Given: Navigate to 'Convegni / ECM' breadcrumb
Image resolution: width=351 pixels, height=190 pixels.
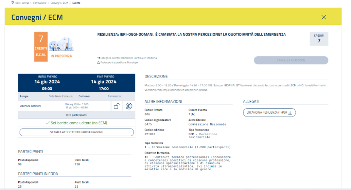Looking at the screenshot, I should [x=60, y=3].
